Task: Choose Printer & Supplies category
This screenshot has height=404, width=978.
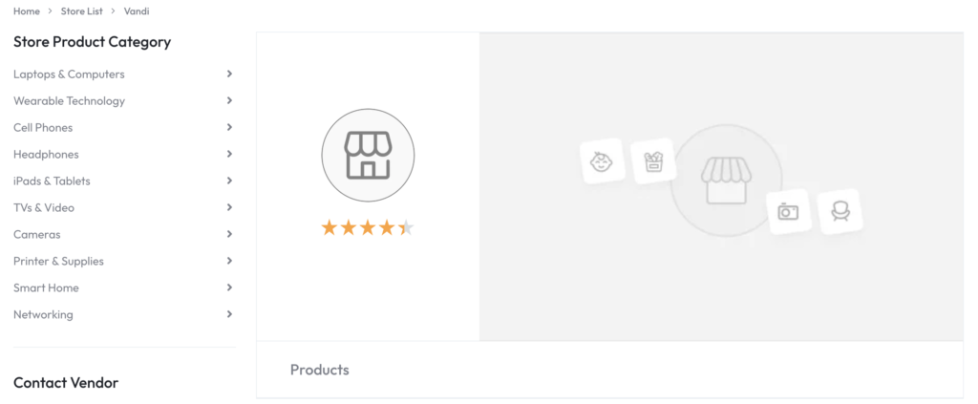Action: tap(58, 261)
